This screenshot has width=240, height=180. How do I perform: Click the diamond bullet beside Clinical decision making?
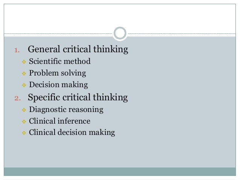(24, 133)
